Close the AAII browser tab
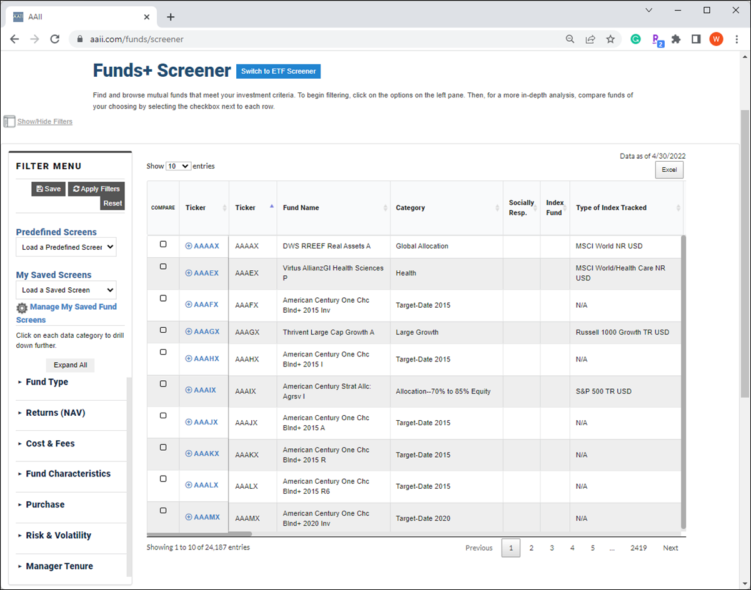Image resolution: width=751 pixels, height=590 pixels. (x=147, y=17)
